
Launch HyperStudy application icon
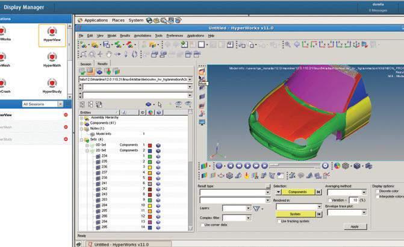[52, 86]
